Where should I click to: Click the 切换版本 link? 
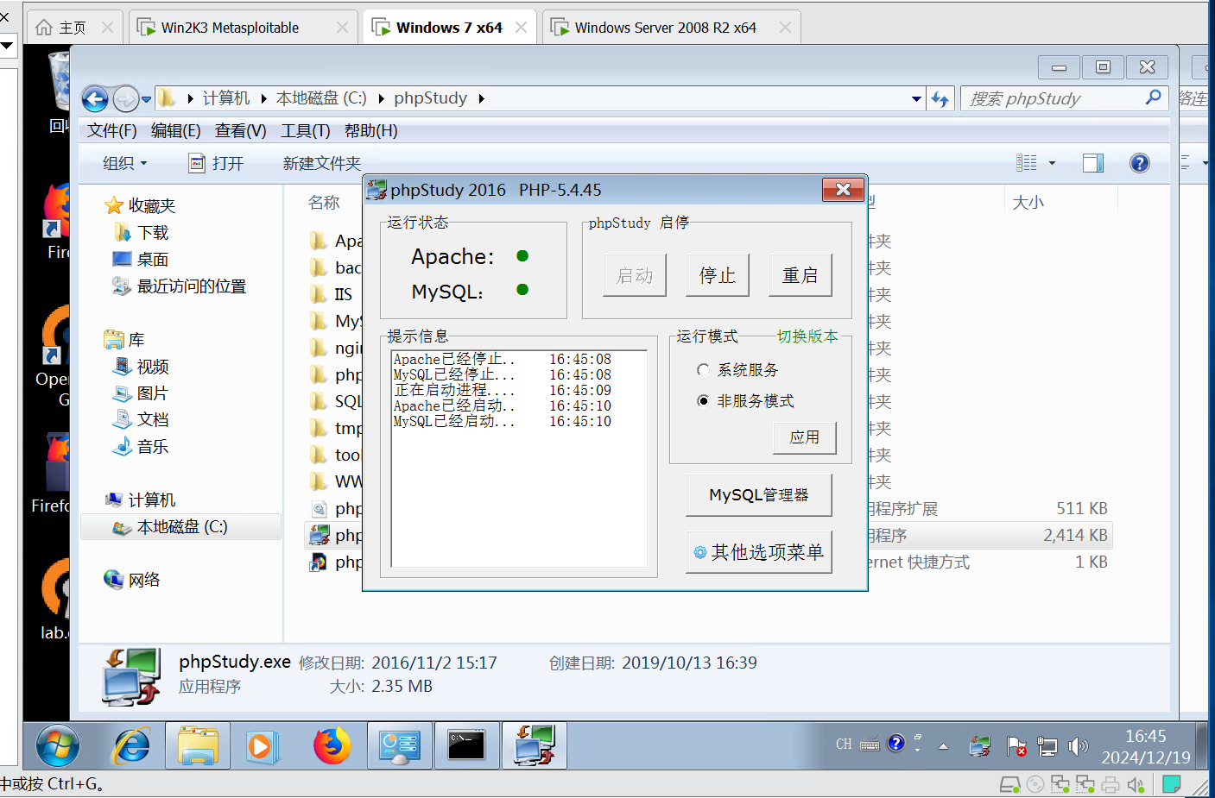click(x=807, y=336)
